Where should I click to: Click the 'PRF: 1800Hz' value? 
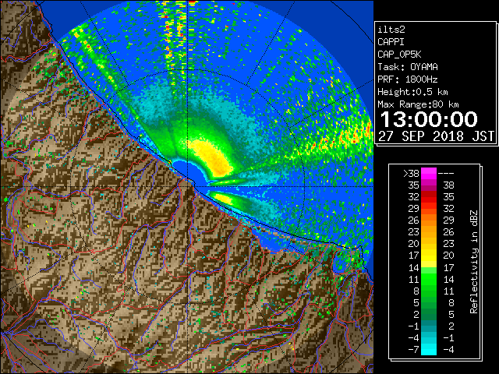coord(408,79)
